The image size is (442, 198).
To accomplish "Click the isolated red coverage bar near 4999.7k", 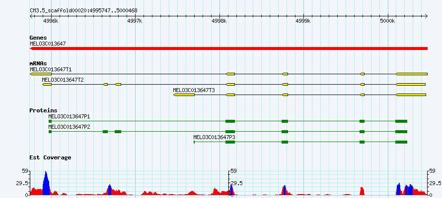I will [362, 191].
